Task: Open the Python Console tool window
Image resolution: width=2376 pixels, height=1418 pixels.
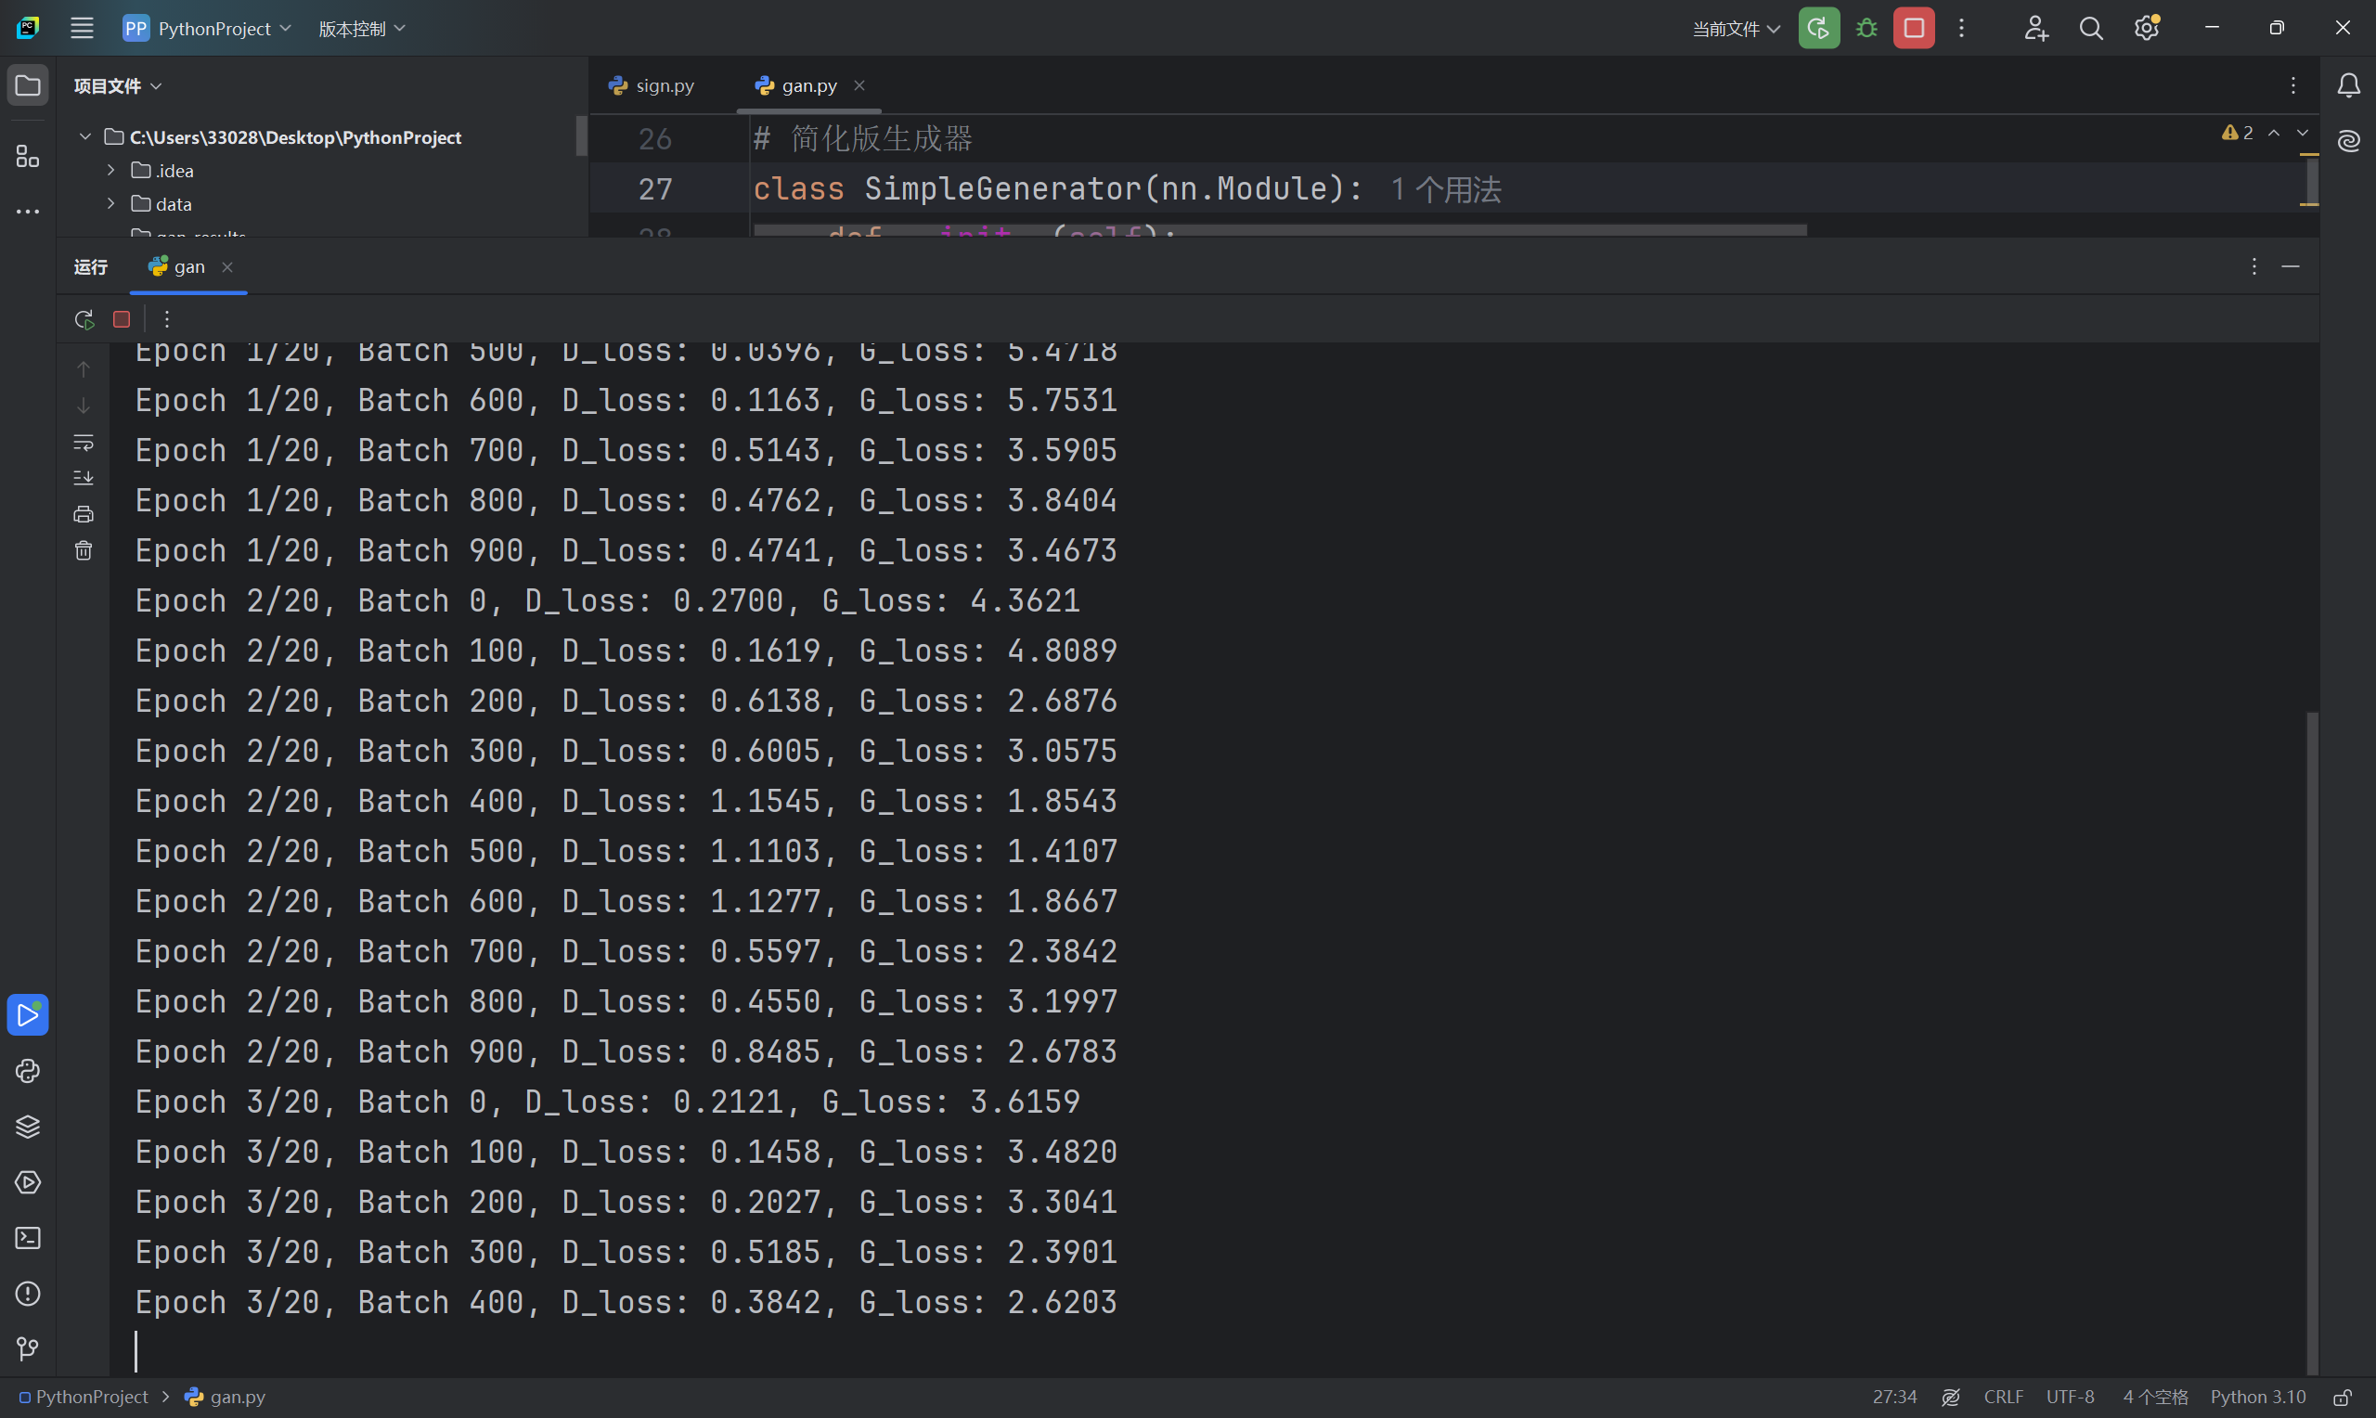Action: [x=28, y=1071]
